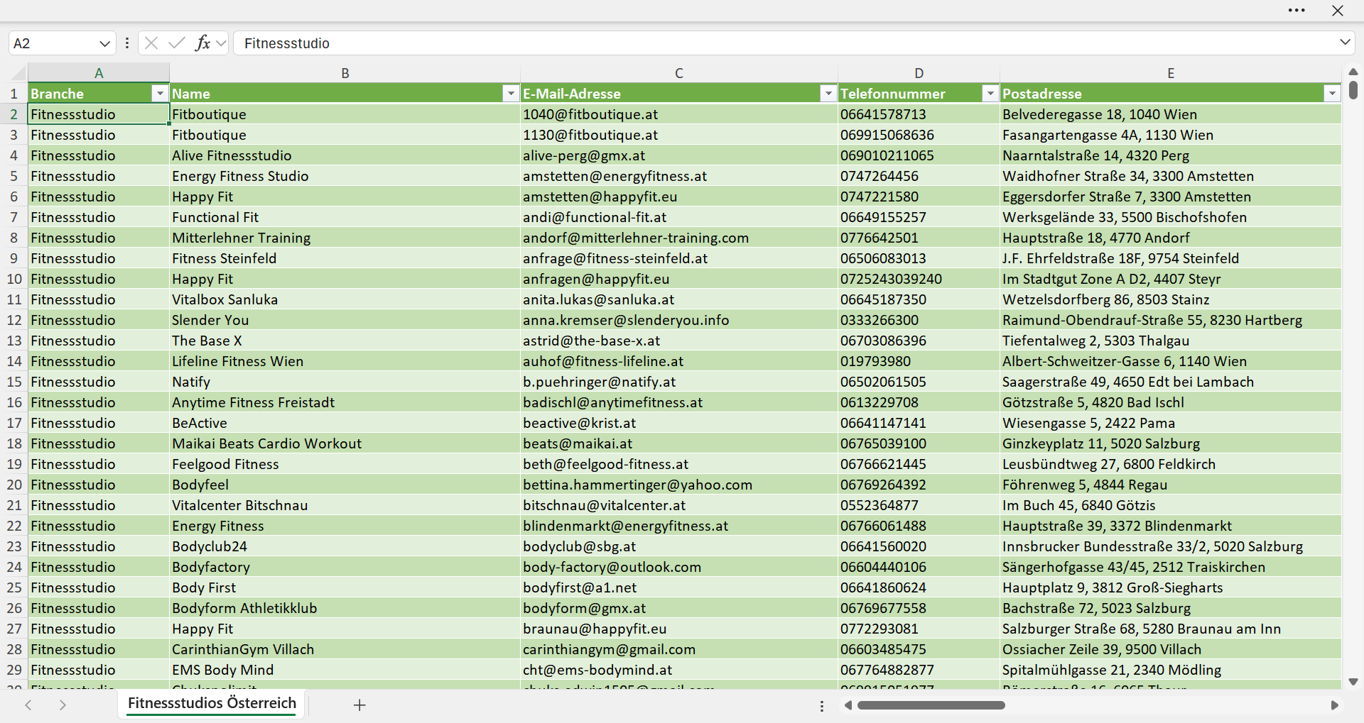Click the Name Box showing A2
Screen dimensions: 1364x723
coord(53,43)
